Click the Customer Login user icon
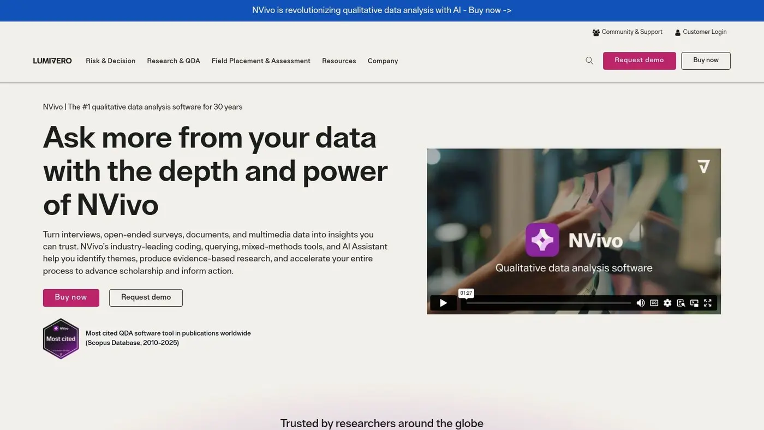 [x=678, y=33]
